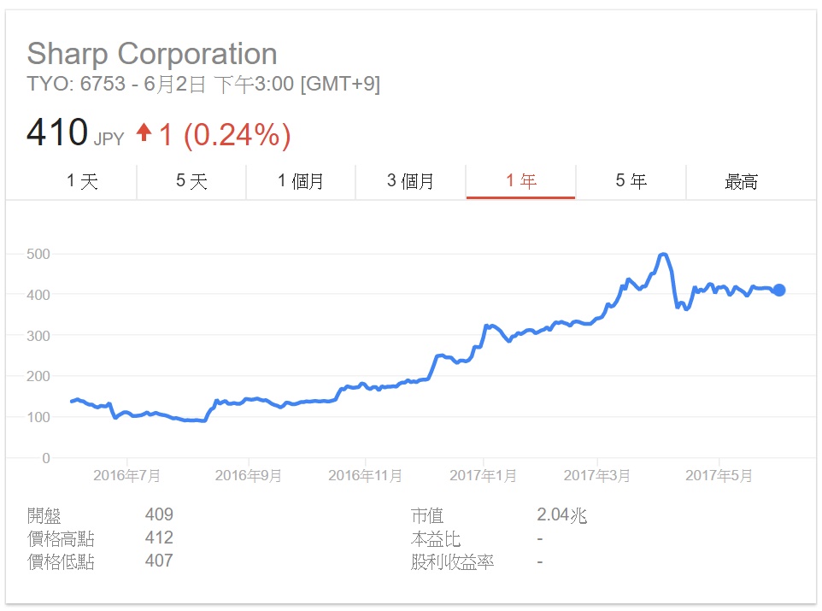Show the 3個月 chart range
This screenshot has width=822, height=611.
pyautogui.click(x=410, y=181)
